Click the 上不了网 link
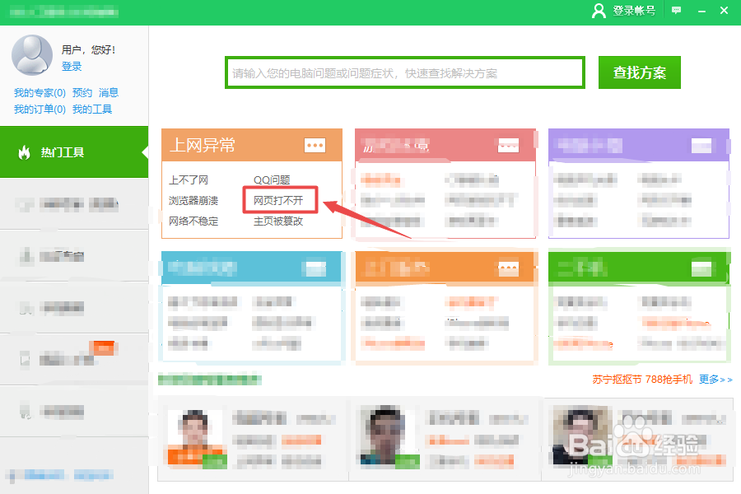 [x=190, y=179]
